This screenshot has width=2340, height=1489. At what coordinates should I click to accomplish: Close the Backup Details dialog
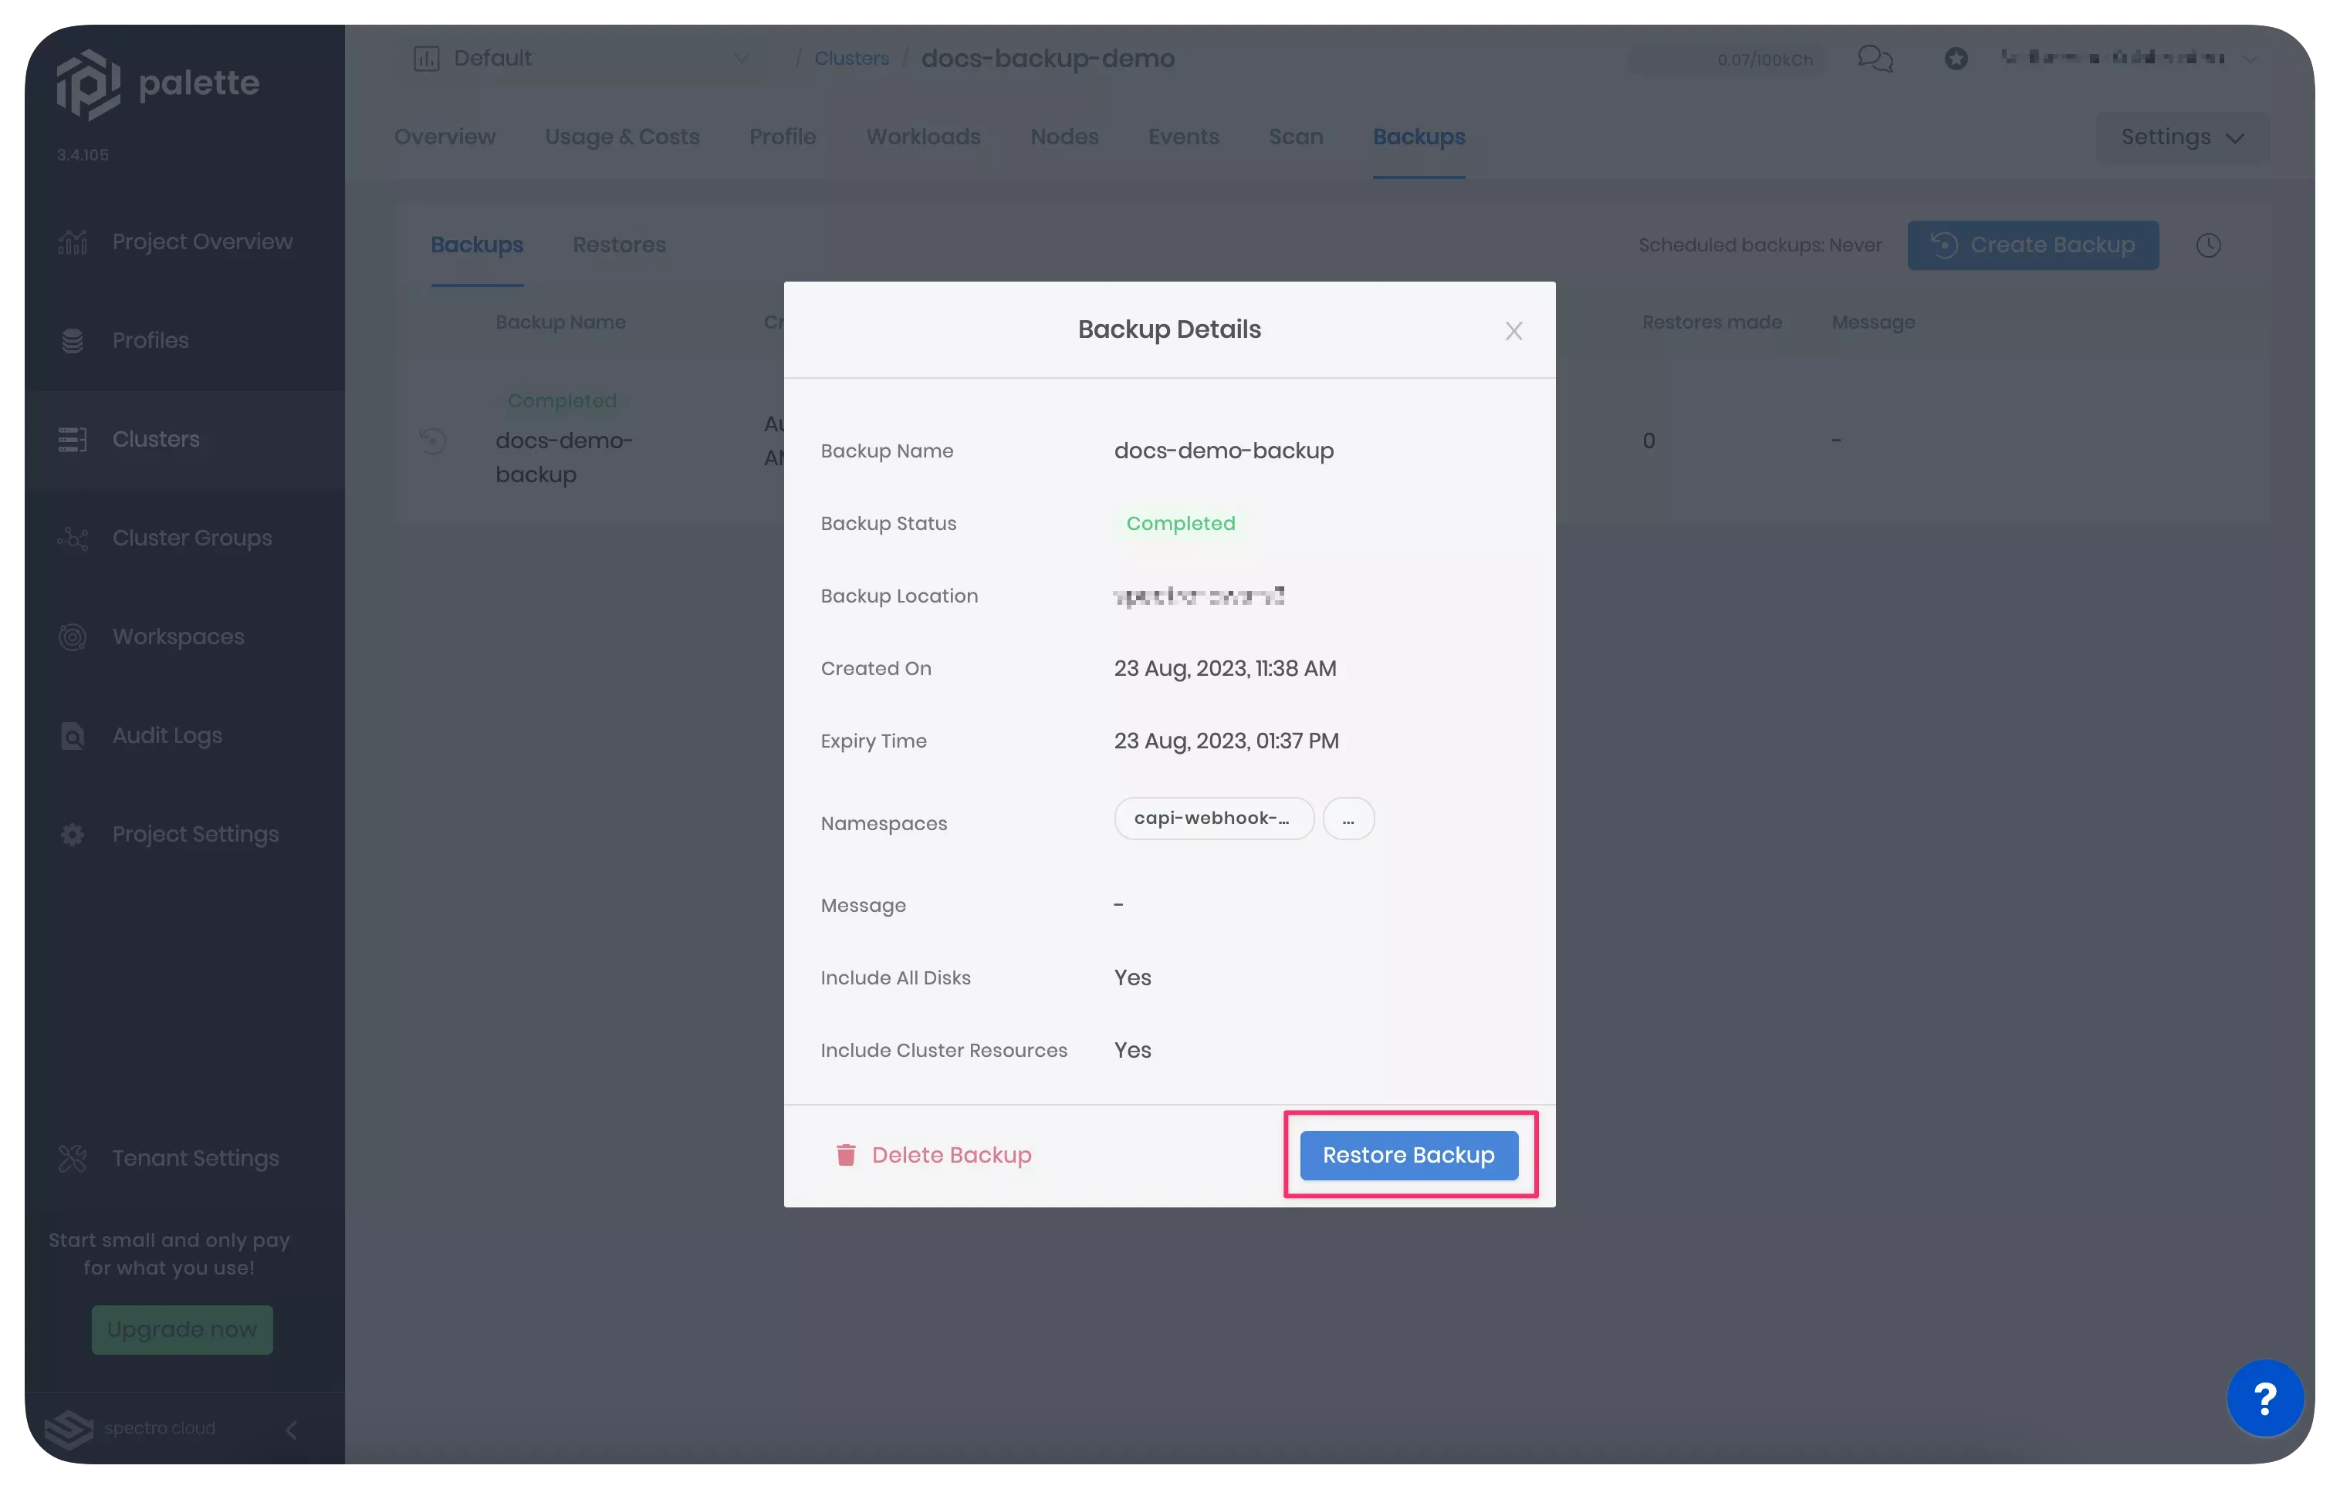click(1513, 330)
